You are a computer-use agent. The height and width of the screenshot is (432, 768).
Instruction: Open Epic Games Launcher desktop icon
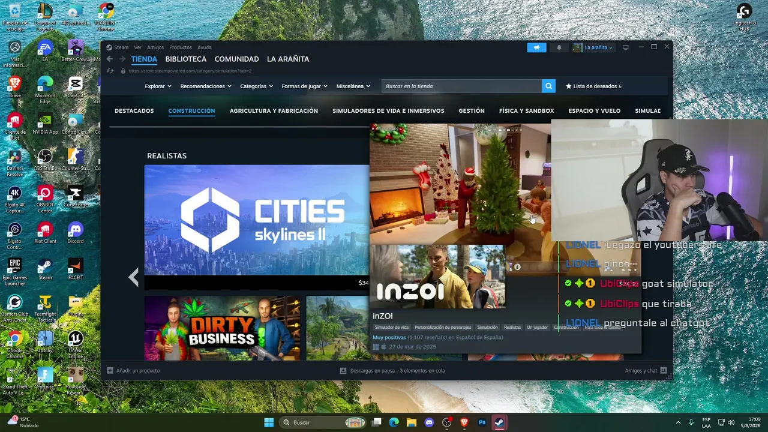(15, 272)
